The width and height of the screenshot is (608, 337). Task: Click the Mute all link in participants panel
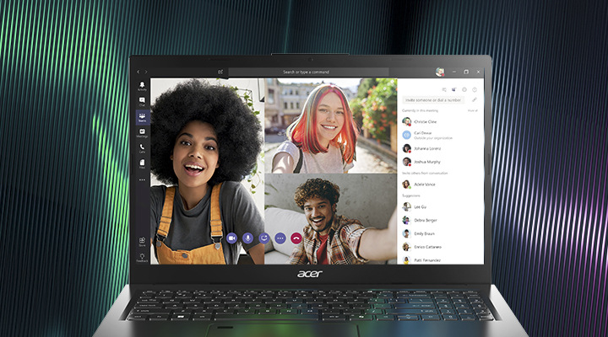point(472,110)
